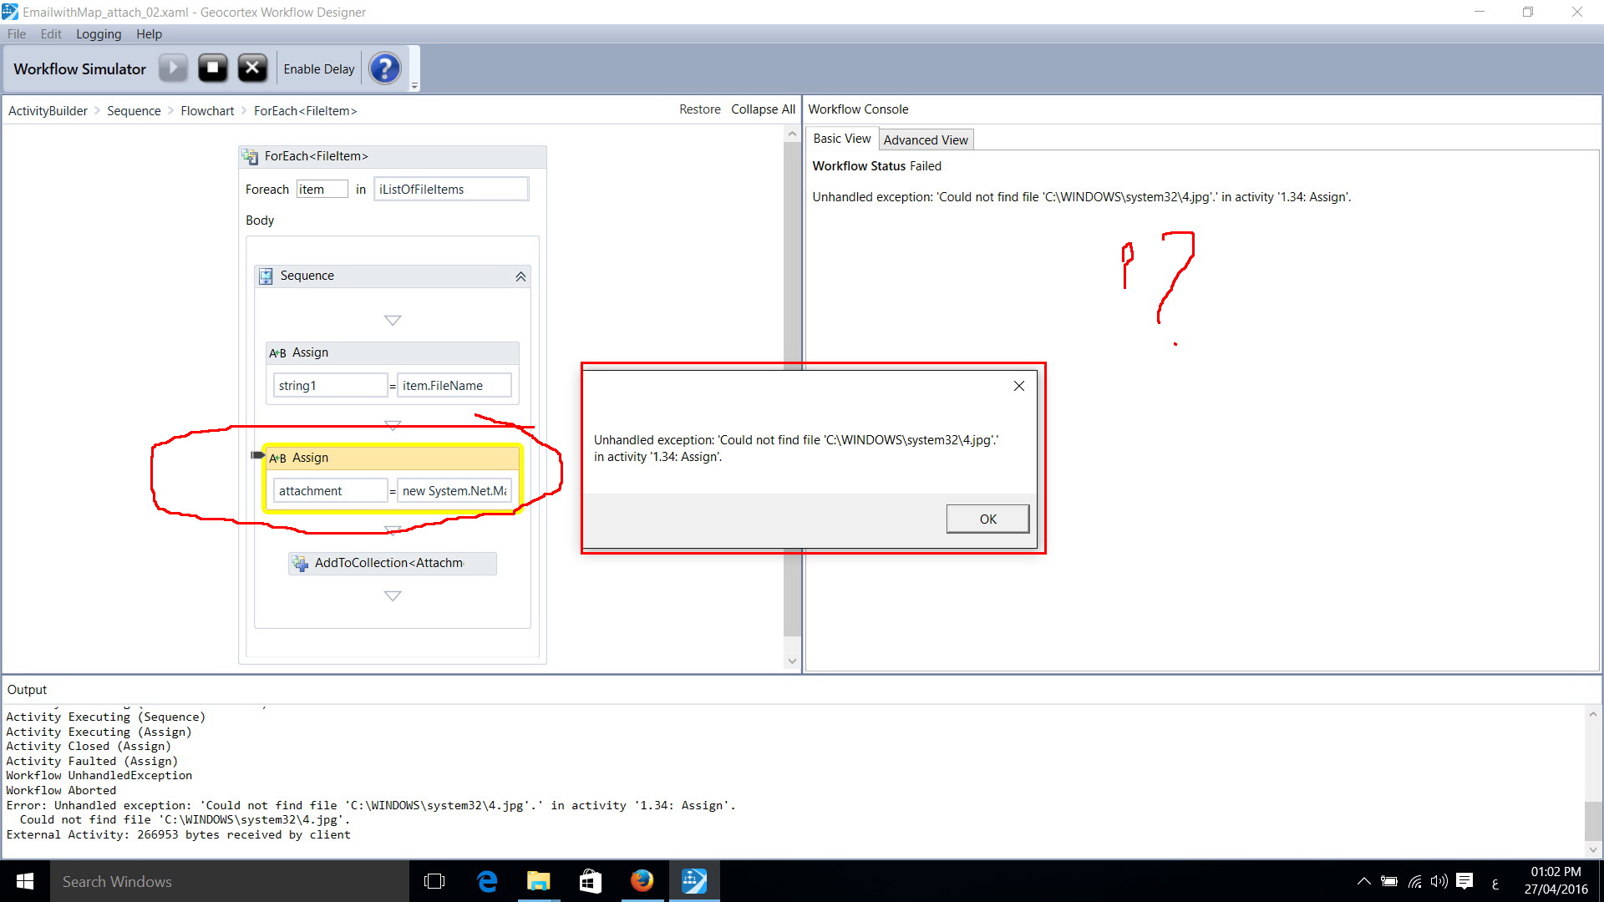Open Windows Start menu
Image resolution: width=1604 pixels, height=902 pixels.
pyautogui.click(x=25, y=881)
